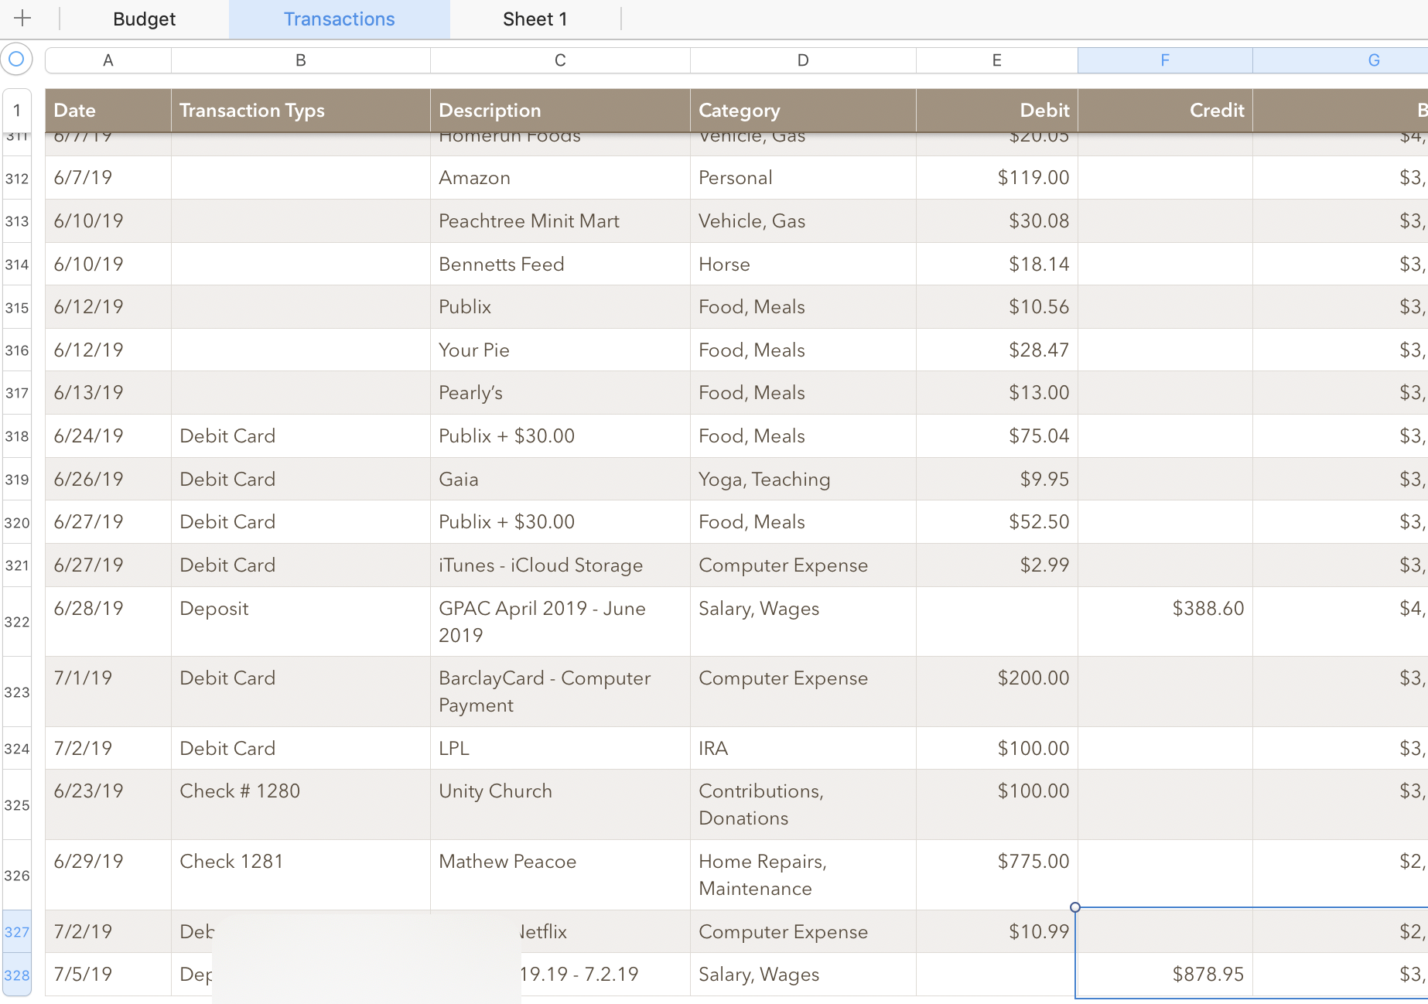This screenshot has width=1428, height=1004.
Task: Click the $18.14 debit cell
Action: tap(997, 265)
